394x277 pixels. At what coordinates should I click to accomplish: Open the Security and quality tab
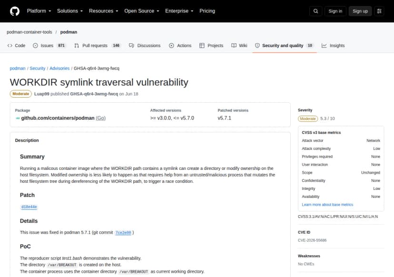(285, 46)
